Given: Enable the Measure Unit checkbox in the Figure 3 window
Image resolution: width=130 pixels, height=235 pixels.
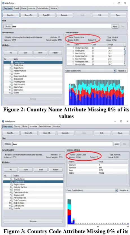Looking at the screenshot, I should [x=12, y=195].
